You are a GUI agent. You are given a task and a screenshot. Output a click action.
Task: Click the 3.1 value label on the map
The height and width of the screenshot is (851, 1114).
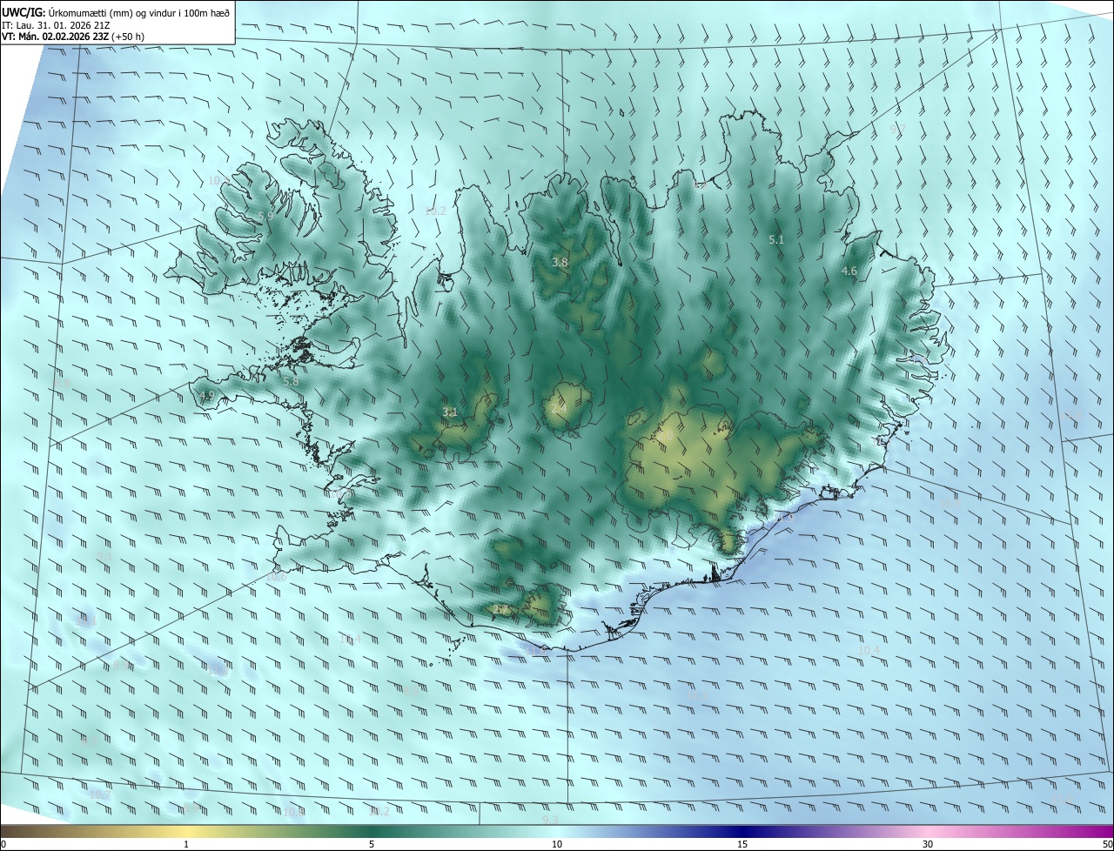point(450,412)
